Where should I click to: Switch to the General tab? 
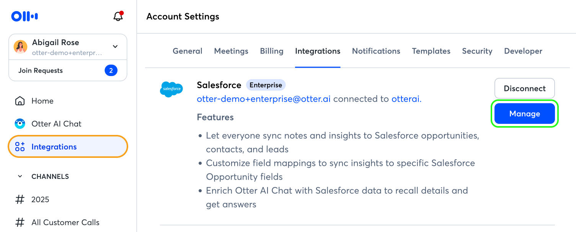[x=188, y=51]
